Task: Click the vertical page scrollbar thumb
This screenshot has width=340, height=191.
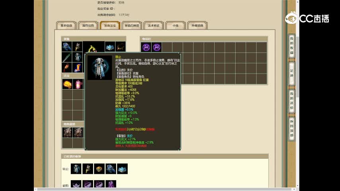Action: coord(297,67)
